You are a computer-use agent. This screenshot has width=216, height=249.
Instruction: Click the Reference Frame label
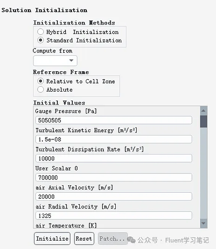(x=61, y=72)
